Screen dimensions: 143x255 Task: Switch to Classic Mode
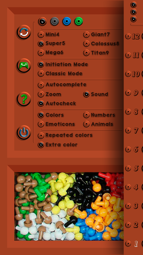[60, 74]
